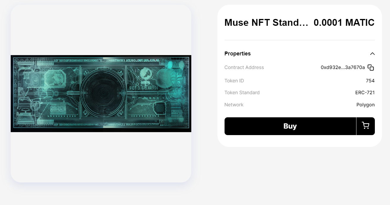Click the 0xd932e...3a7670a address value

point(343,68)
